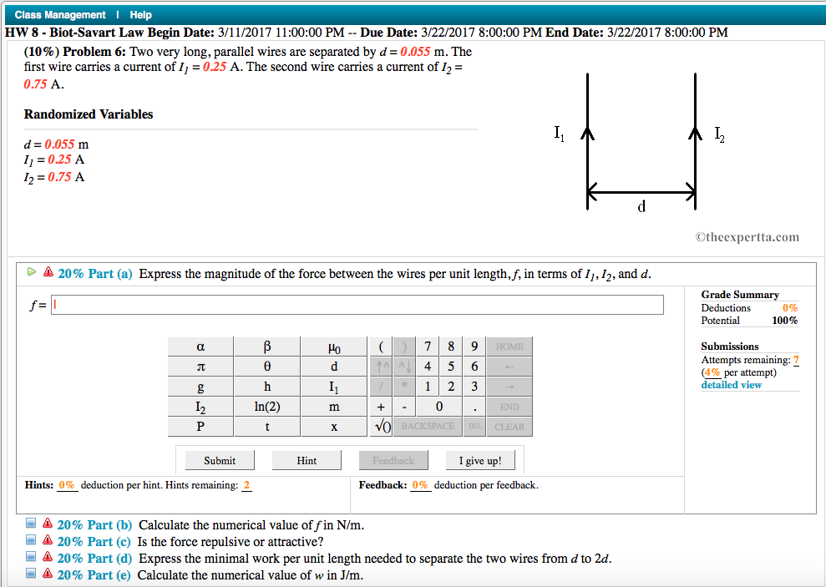The image size is (826, 587).
Task: Open the detailed view link
Action: tap(732, 385)
